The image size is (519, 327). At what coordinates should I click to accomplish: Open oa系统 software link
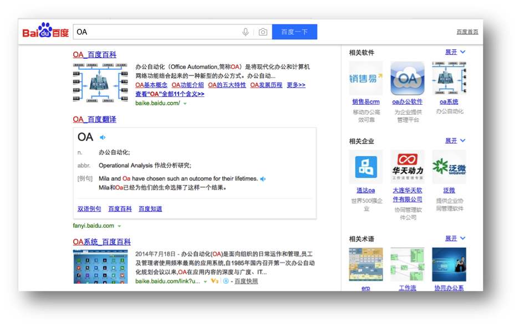[x=449, y=102]
